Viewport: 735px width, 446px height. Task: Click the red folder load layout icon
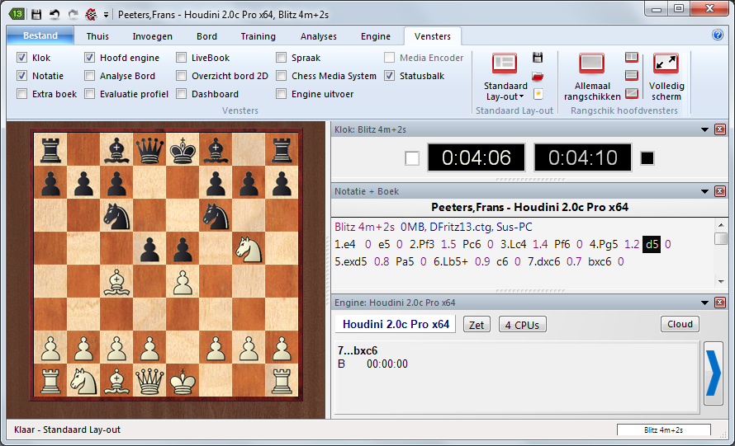(538, 76)
